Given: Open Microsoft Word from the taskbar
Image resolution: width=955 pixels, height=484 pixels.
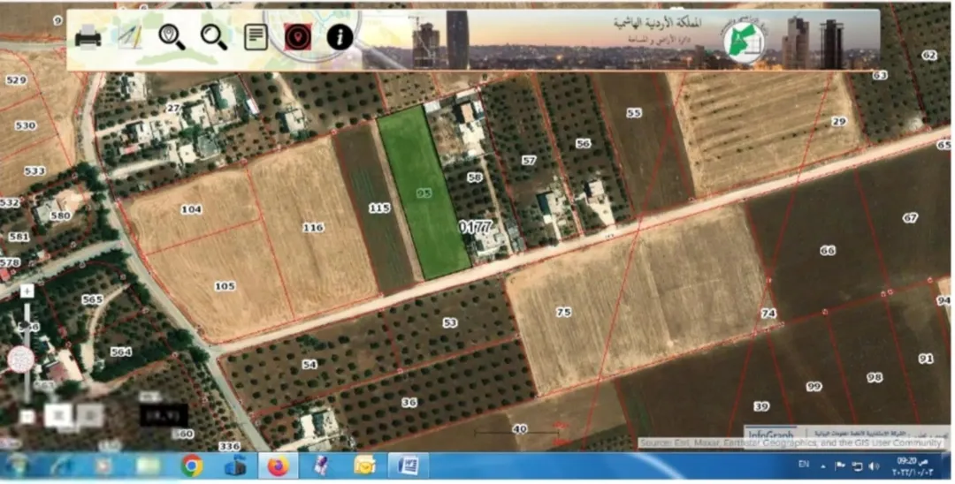Looking at the screenshot, I should (x=408, y=466).
